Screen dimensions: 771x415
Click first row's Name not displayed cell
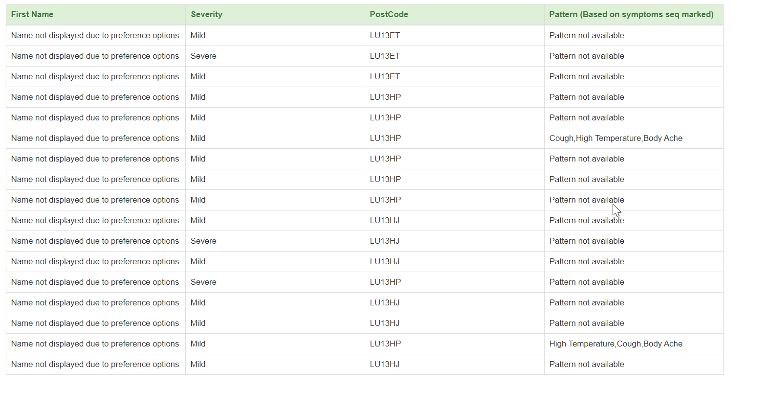pyautogui.click(x=96, y=36)
